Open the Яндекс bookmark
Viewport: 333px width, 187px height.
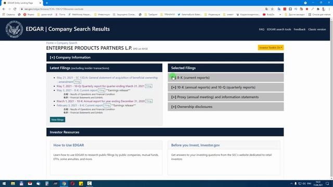[29, 15]
